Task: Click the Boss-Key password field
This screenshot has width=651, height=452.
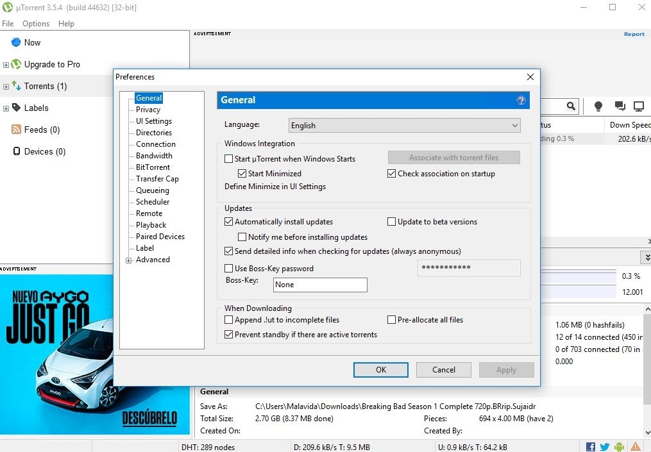Action: 469,268
